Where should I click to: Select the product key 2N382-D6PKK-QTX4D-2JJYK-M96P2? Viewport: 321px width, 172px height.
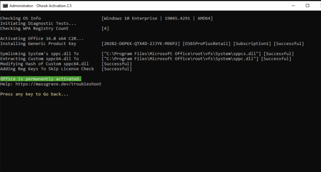click(x=141, y=44)
